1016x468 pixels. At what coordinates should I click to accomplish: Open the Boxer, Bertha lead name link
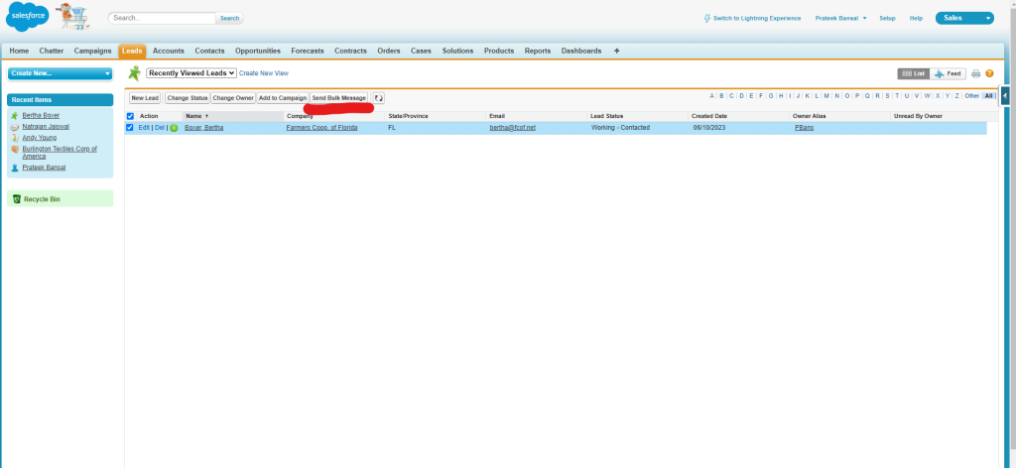(x=204, y=128)
